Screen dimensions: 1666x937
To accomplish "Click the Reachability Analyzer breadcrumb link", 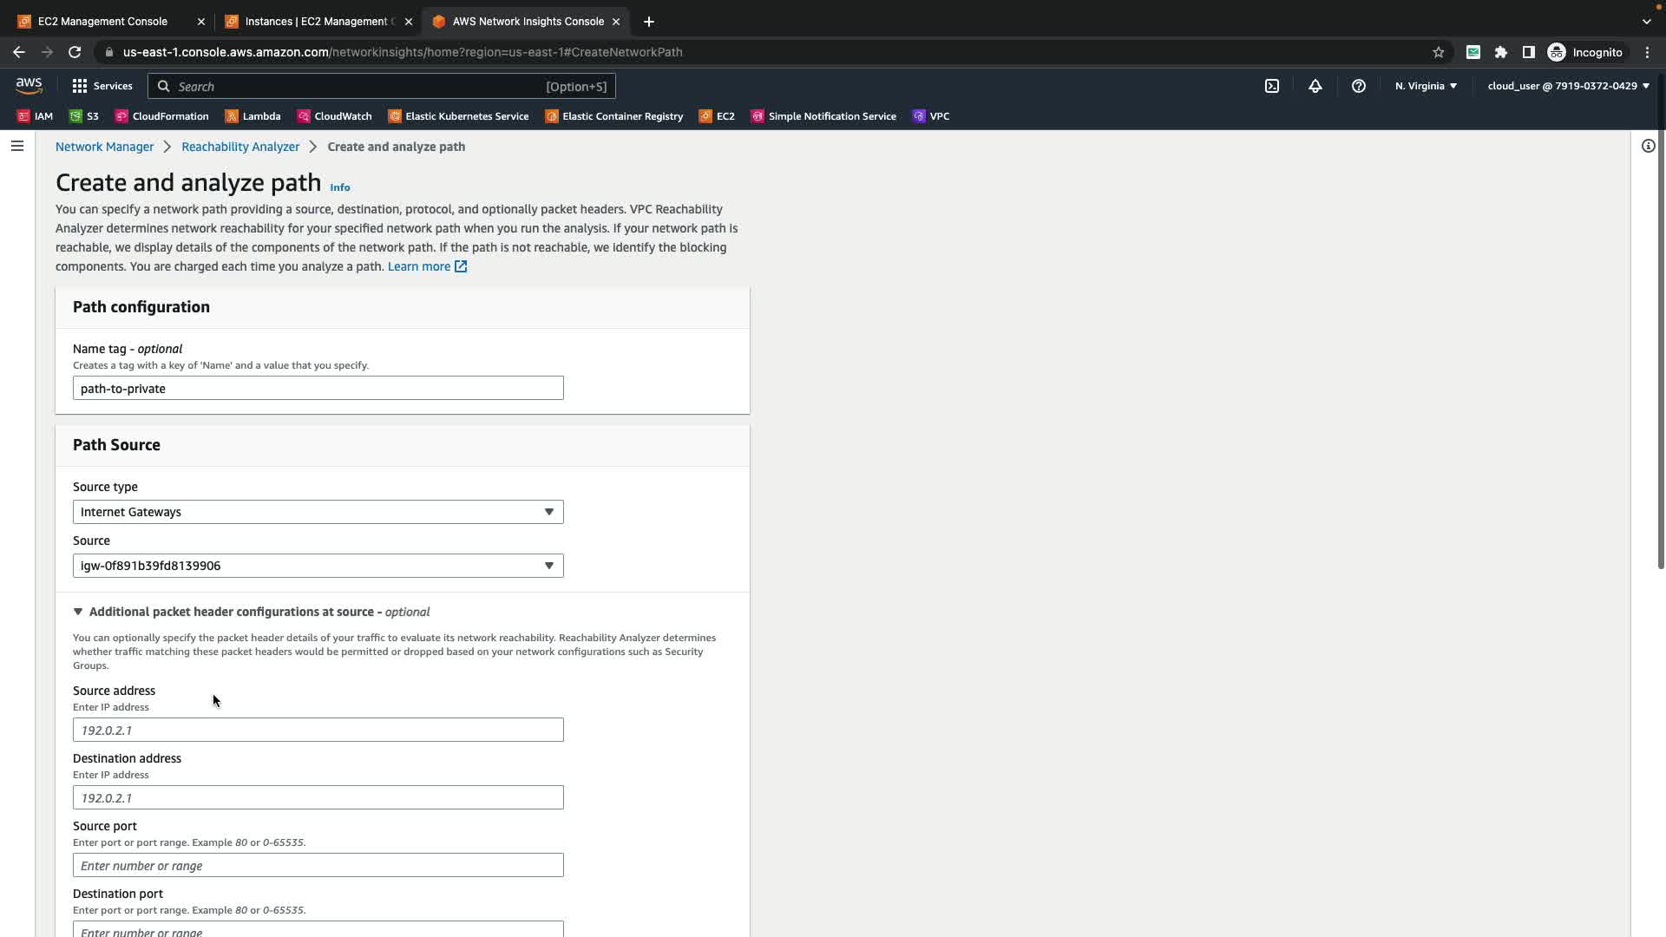I will click(x=240, y=147).
